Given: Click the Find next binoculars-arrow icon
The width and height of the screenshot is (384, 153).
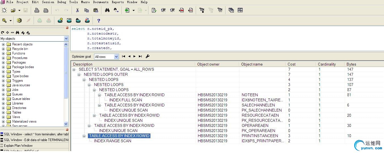Looking at the screenshot, I should pos(116,11).
